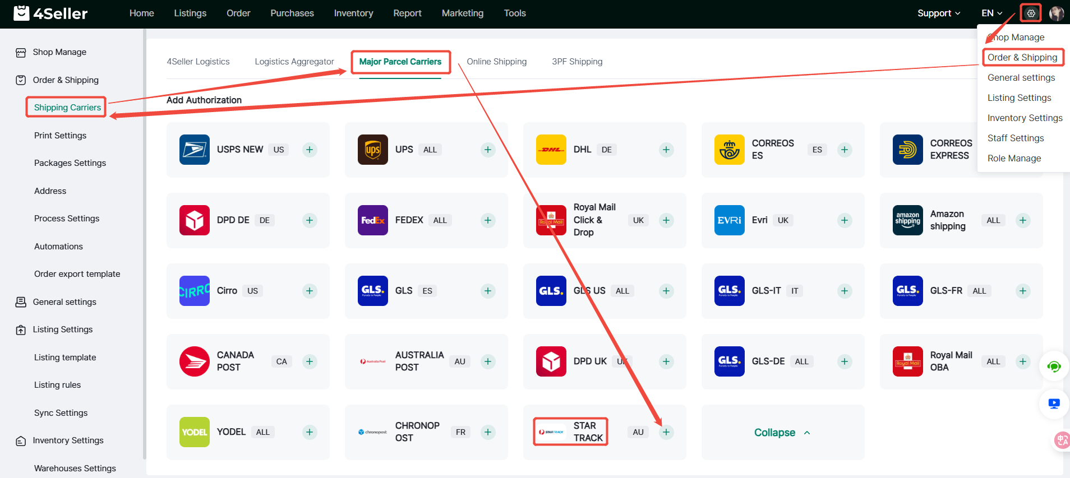
Task: Add Cirro US carrier authorization
Action: click(310, 291)
